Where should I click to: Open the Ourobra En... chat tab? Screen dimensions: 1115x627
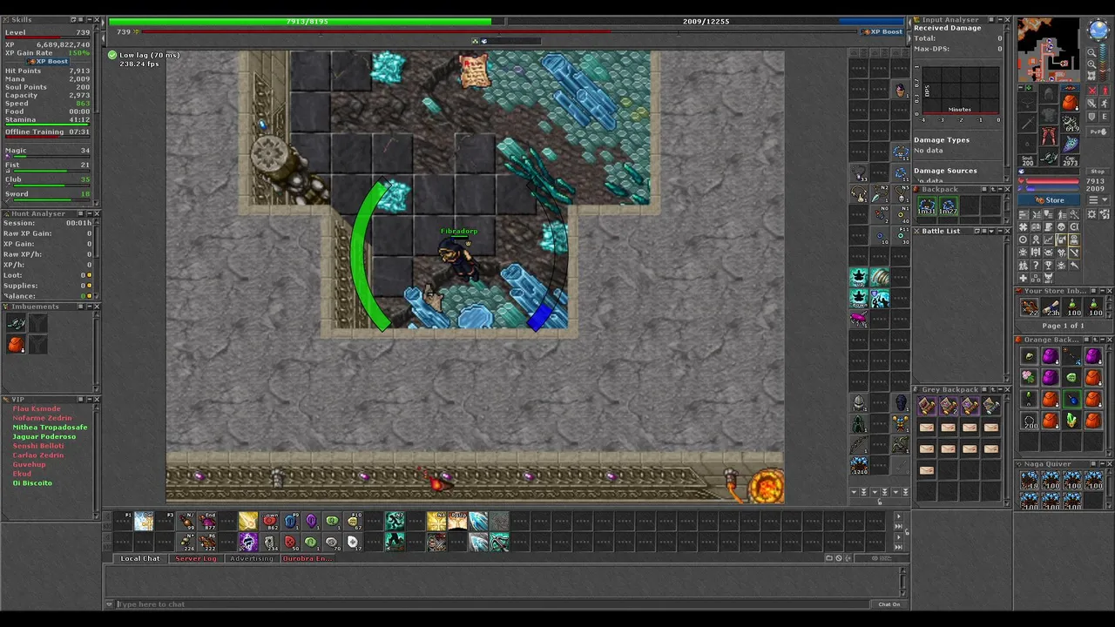click(307, 558)
